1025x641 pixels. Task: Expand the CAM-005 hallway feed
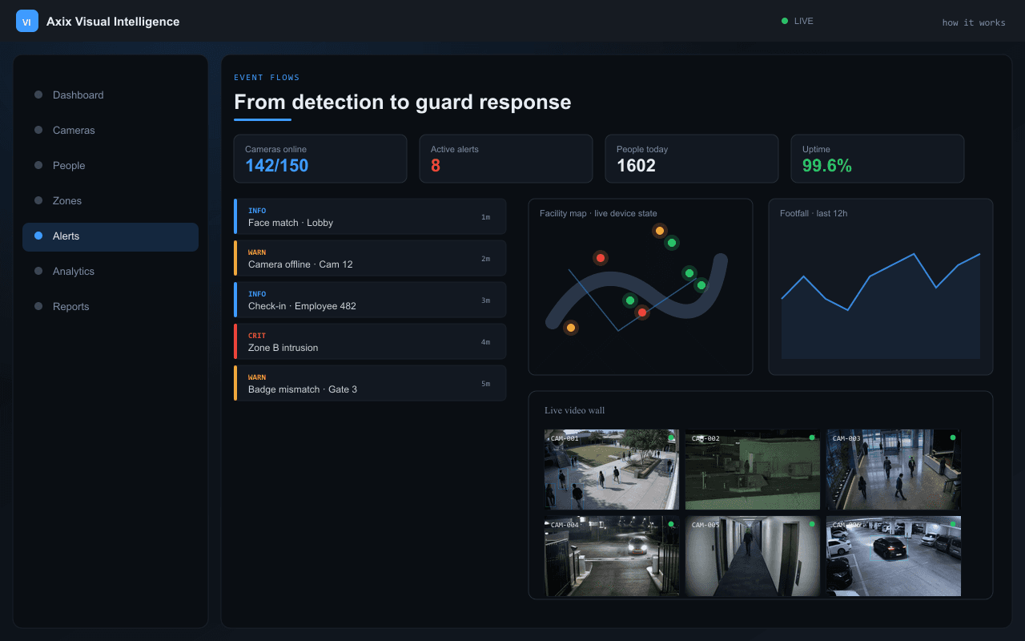tap(753, 556)
